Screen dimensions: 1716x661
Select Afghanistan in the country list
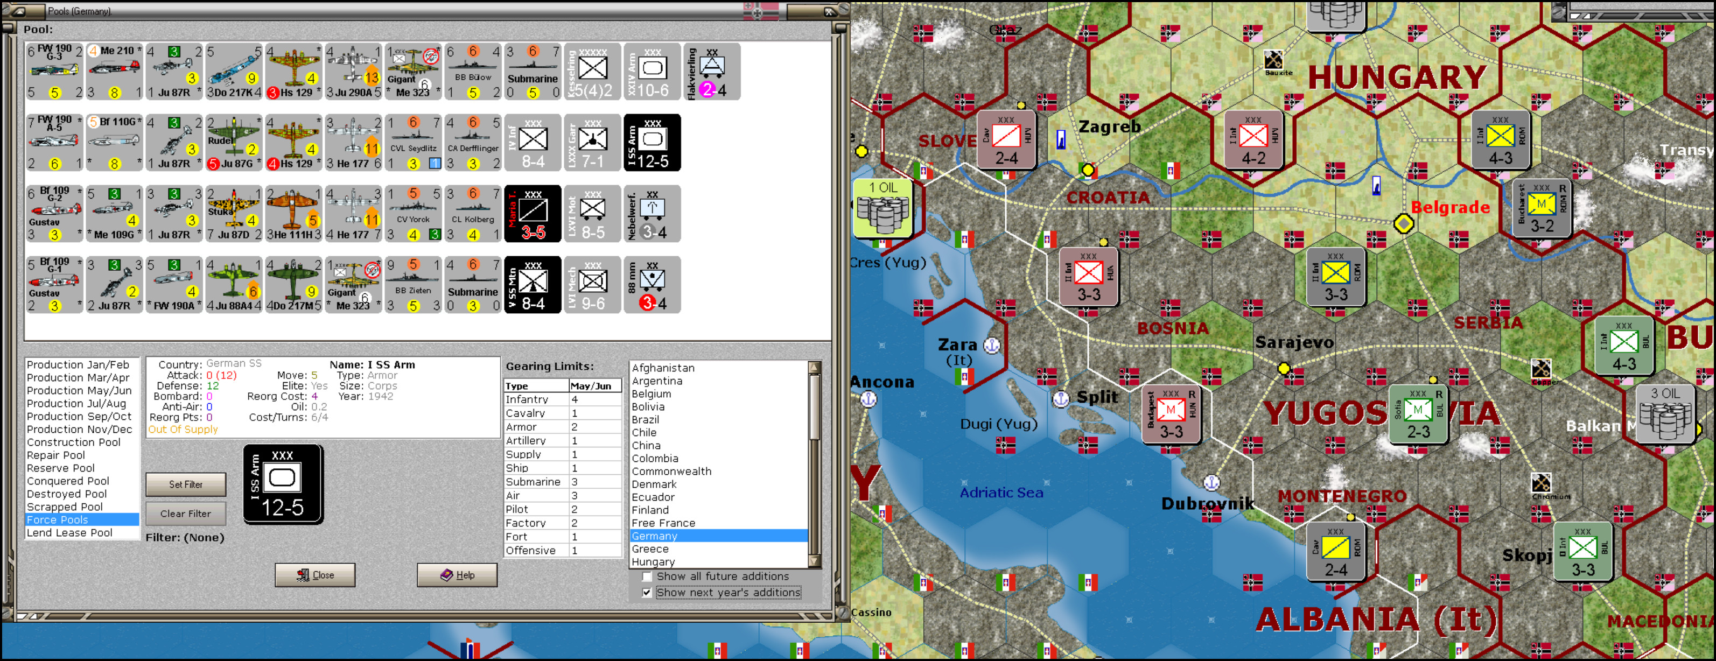[x=719, y=368]
